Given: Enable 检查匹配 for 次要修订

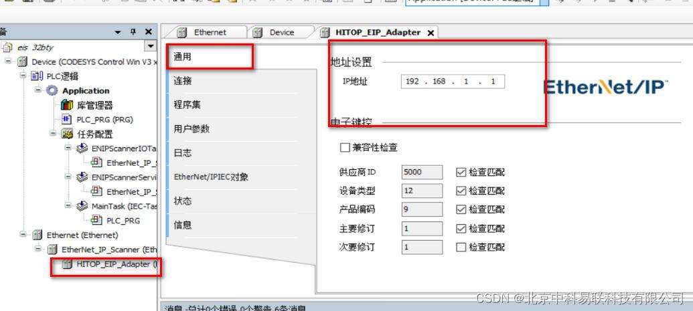Looking at the screenshot, I should point(461,247).
